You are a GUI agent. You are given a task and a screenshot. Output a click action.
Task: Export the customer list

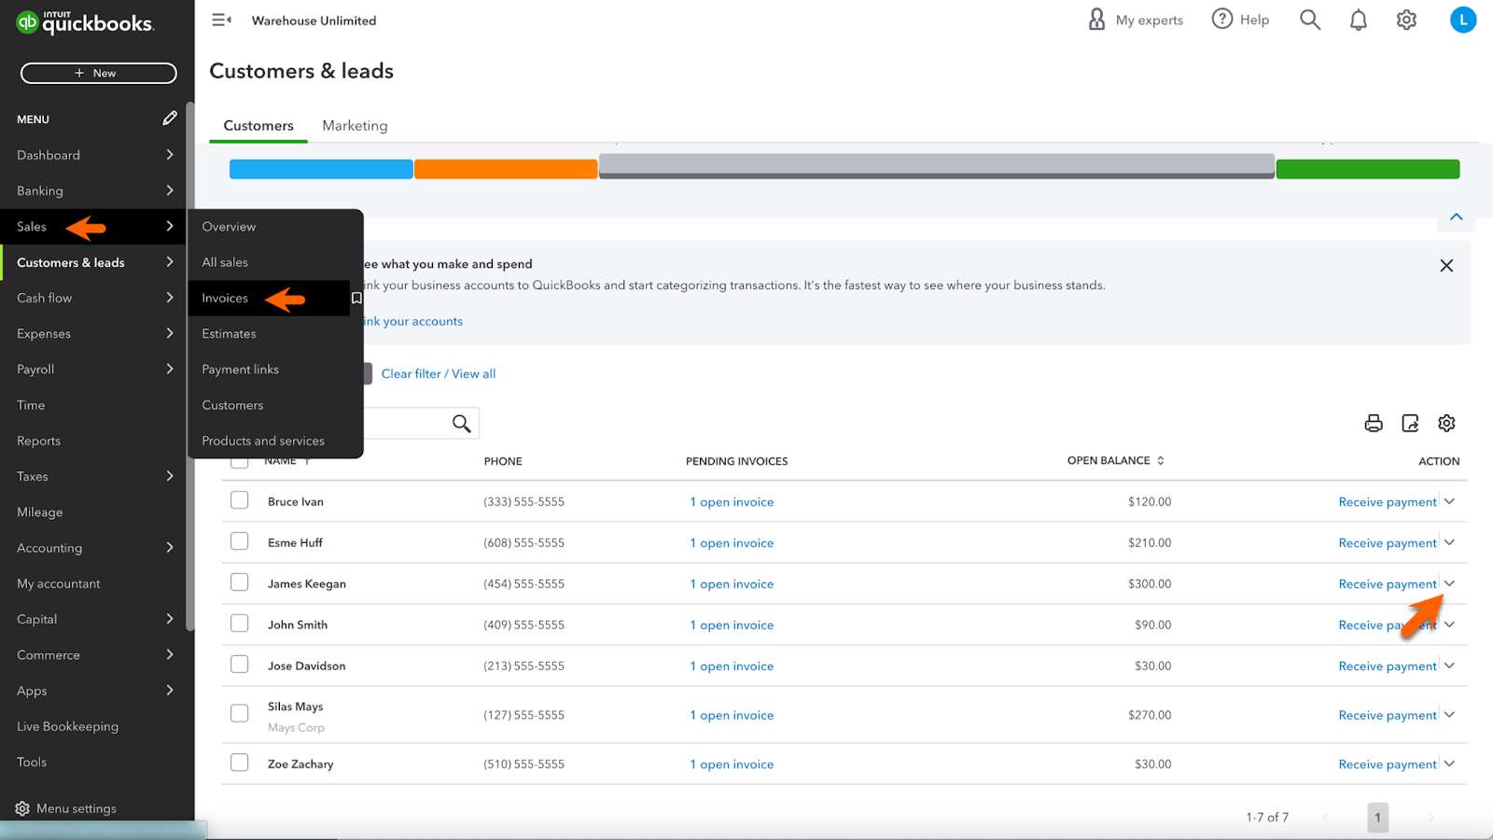tap(1410, 424)
